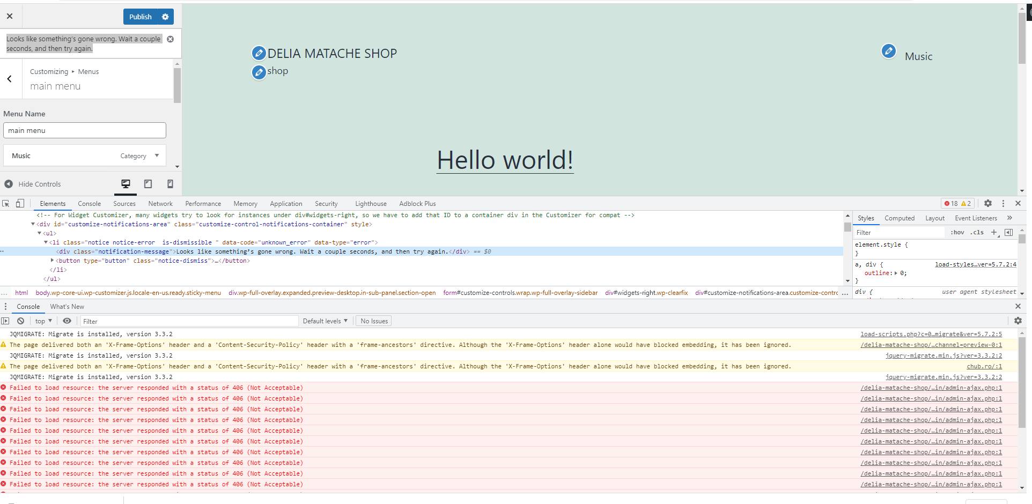This screenshot has width=1032, height=504.
Task: Open DevTools settings gear
Action: pos(988,203)
